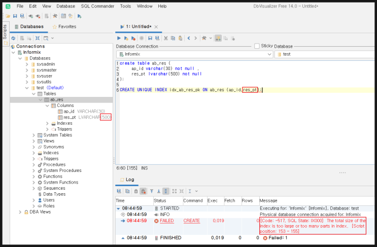Click the new SQL Commander play-plus icon
This screenshot has height=247, width=377.
pyautogui.click(x=79, y=16)
